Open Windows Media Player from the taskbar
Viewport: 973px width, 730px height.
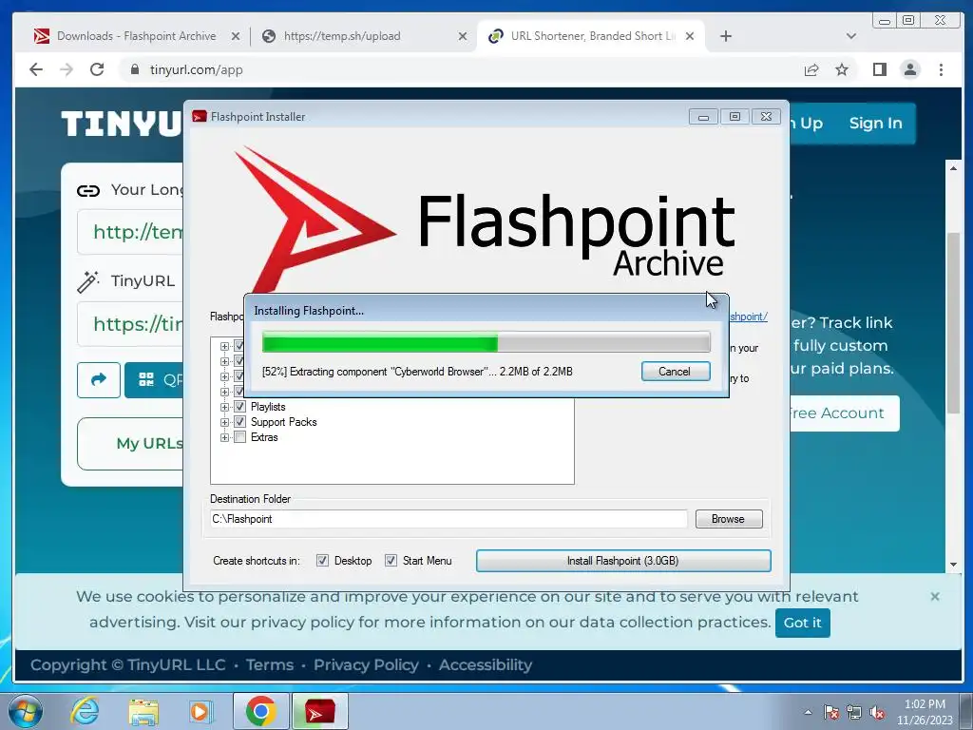[200, 711]
